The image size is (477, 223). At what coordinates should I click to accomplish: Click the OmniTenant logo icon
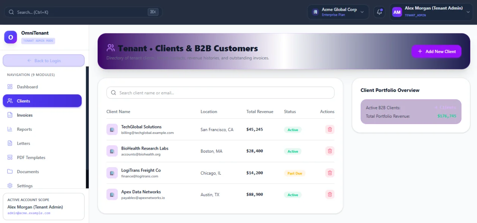coord(10,37)
